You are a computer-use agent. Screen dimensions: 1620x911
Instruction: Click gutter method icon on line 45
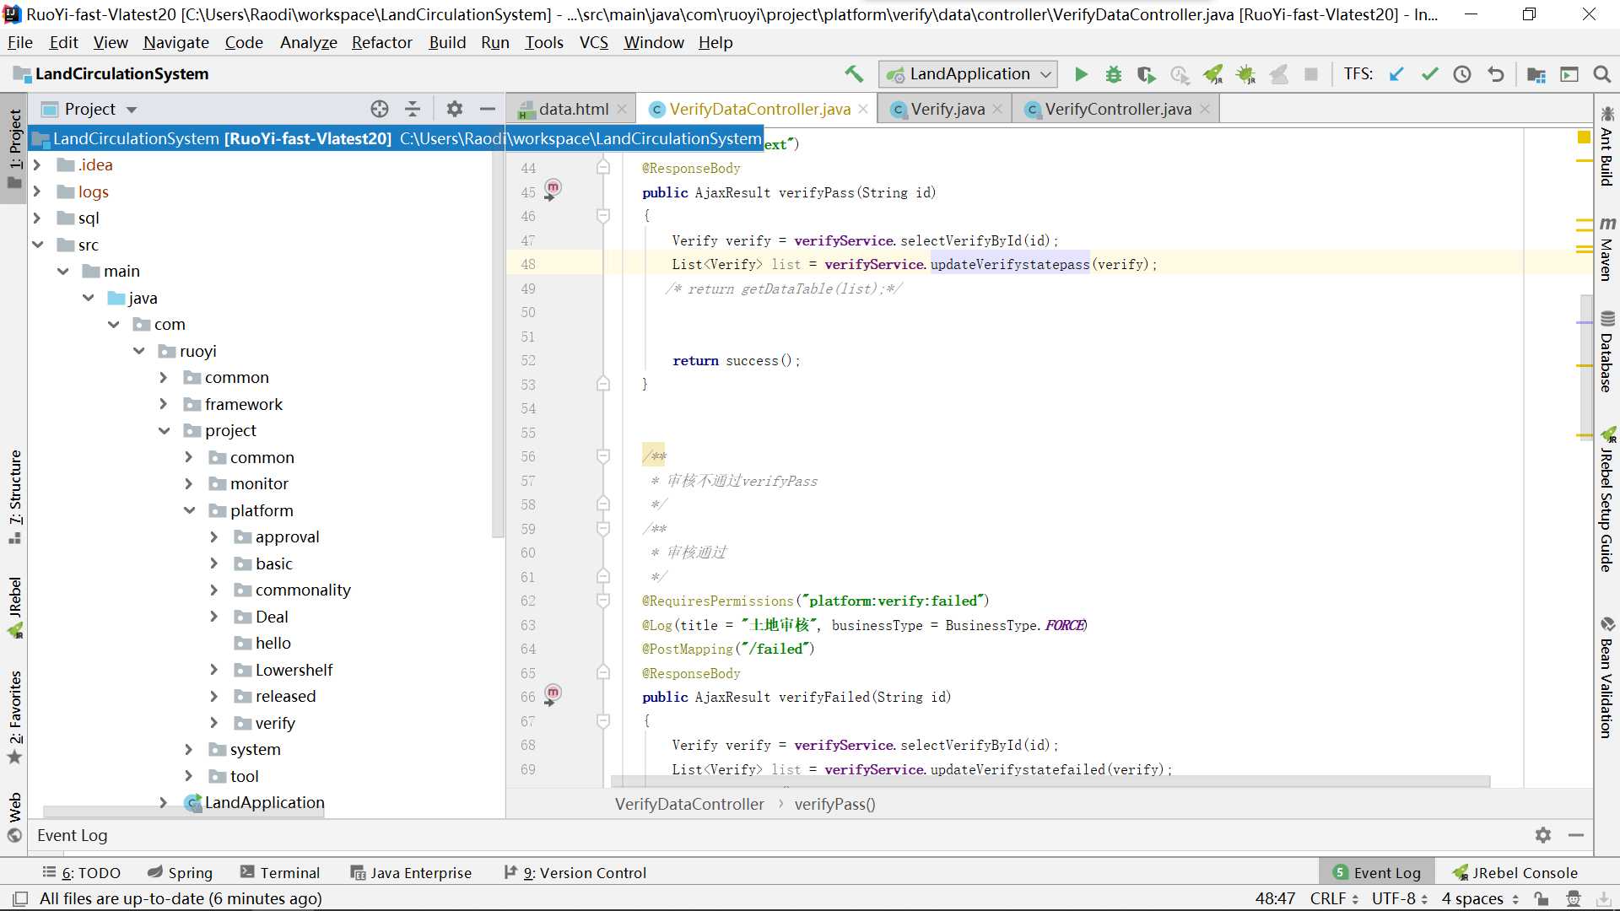[x=552, y=190]
